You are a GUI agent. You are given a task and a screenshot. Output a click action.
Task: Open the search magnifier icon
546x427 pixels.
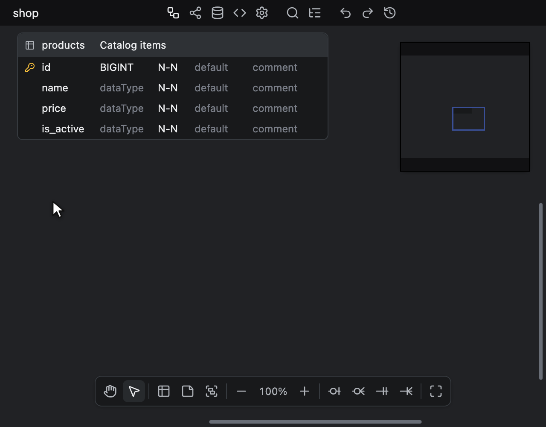coord(293,13)
